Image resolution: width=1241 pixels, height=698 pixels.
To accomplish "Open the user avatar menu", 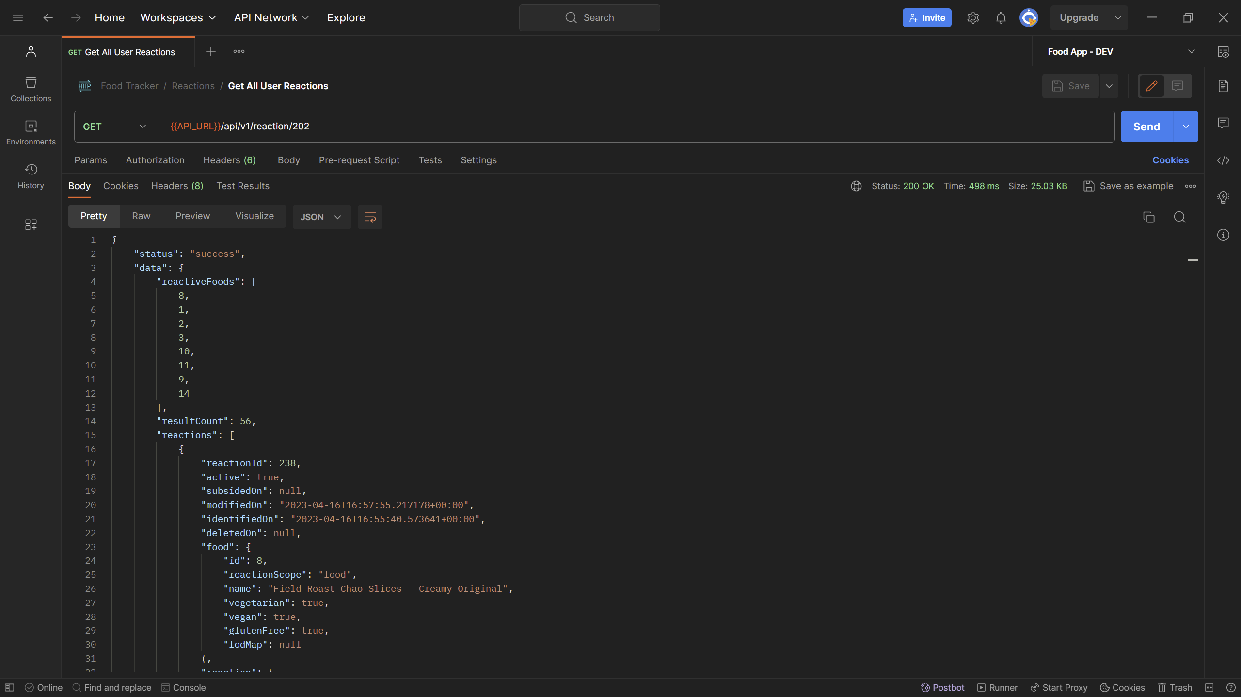I will coord(1029,18).
